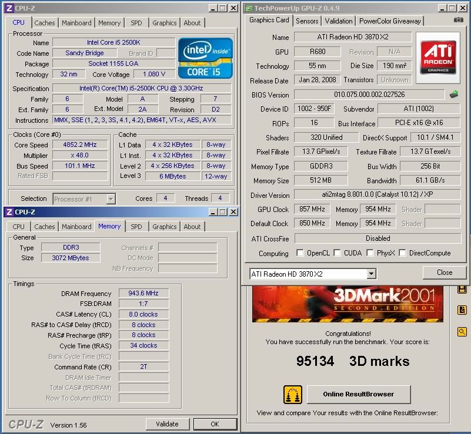Open the About tab in top CPU-Z
Viewport: 471px width, 434px height.
pos(192,23)
